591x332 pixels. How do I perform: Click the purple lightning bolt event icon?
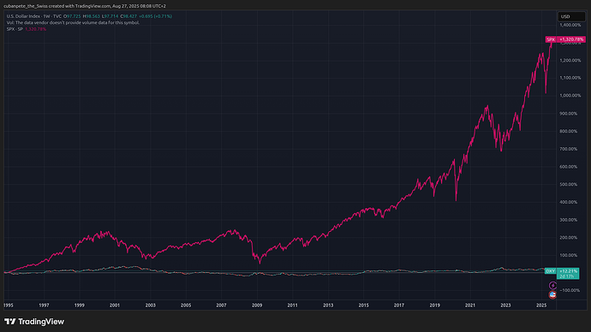[552, 285]
